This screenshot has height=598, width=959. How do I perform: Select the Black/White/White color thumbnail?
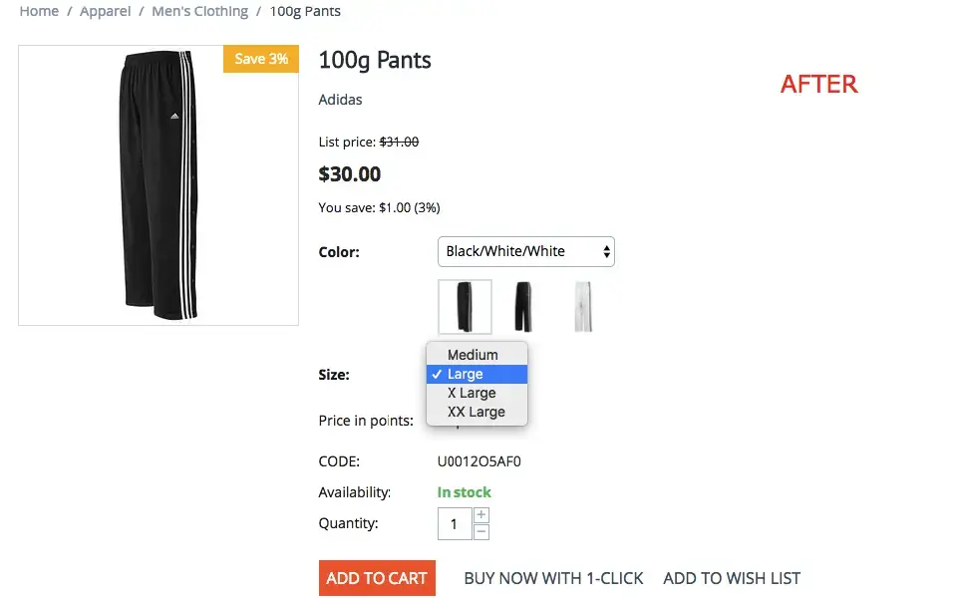465,307
